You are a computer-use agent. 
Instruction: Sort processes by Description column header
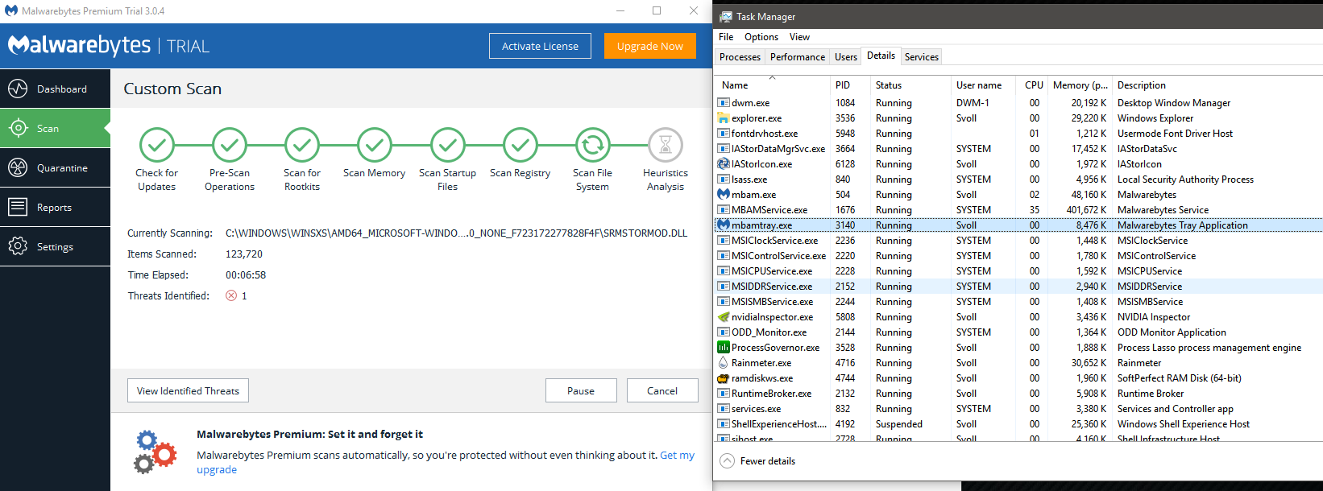pos(1217,85)
